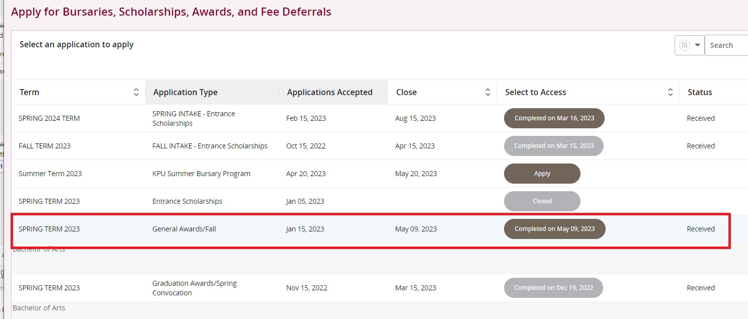This screenshot has height=319, width=748.
Task: Sort the table by Close date arrows
Action: 487,92
